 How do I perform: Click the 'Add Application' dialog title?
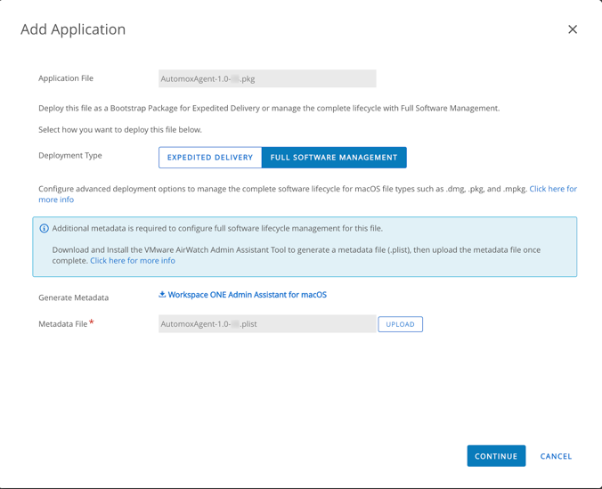[x=73, y=29]
